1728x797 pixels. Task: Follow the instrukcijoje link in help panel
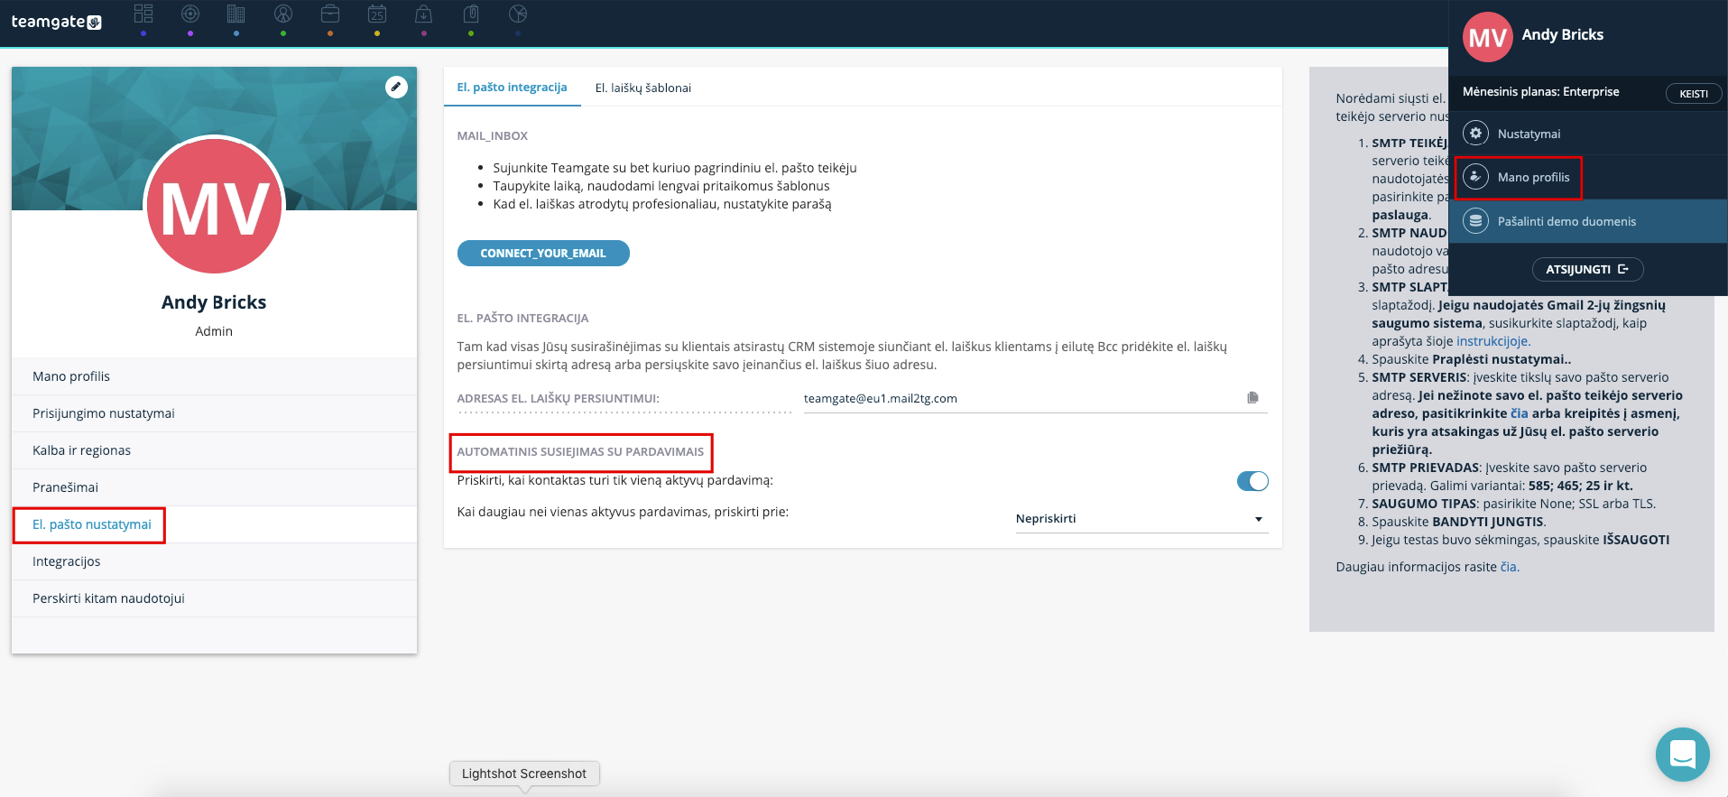[x=1493, y=341]
